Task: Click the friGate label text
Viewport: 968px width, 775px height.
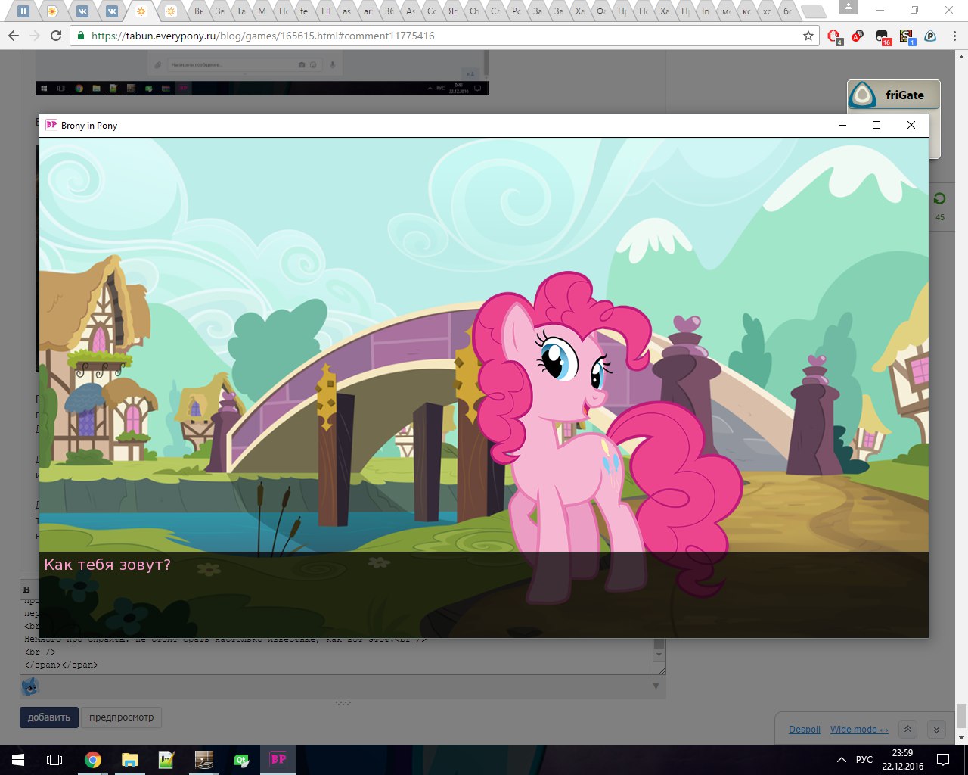Action: pos(905,95)
